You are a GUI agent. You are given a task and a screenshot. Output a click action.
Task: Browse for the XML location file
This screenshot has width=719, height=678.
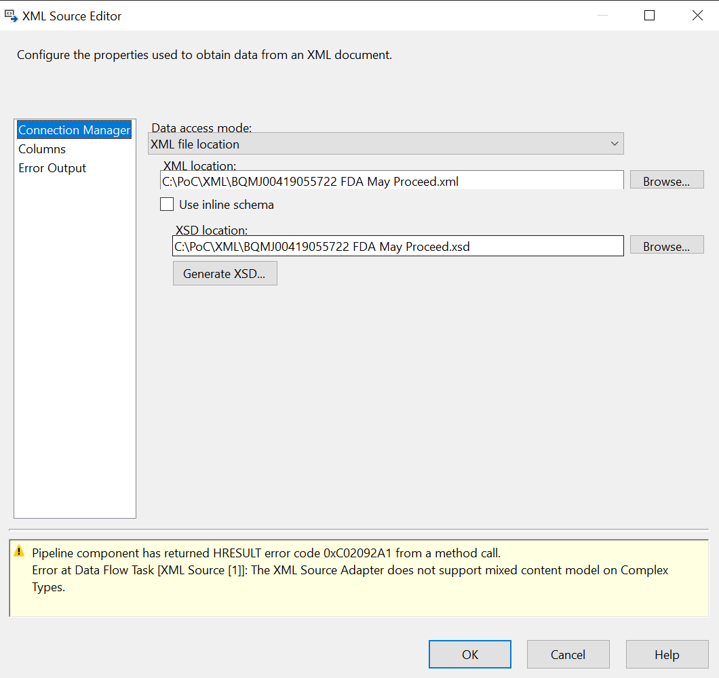tap(666, 181)
